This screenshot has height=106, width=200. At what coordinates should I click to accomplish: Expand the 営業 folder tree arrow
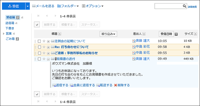pos(3,34)
